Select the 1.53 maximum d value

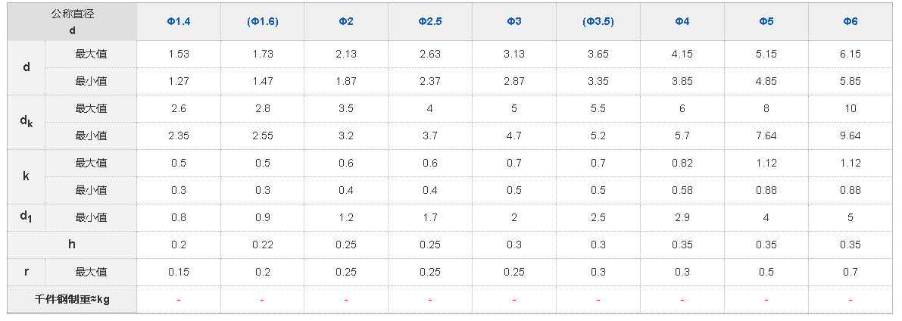point(179,54)
